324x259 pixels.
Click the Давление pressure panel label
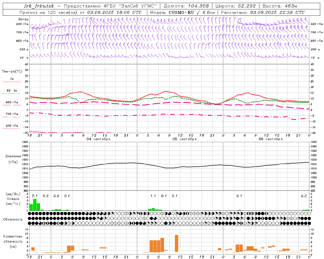point(13,156)
